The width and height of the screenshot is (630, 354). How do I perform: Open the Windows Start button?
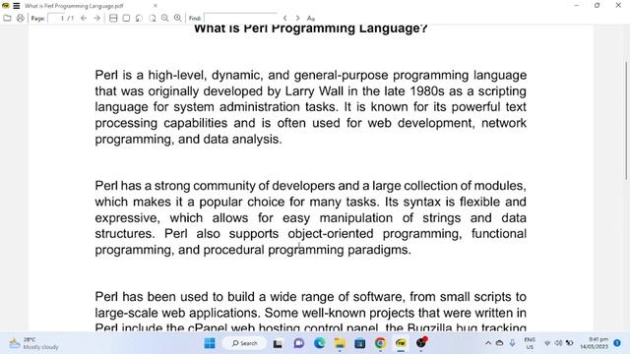point(210,343)
